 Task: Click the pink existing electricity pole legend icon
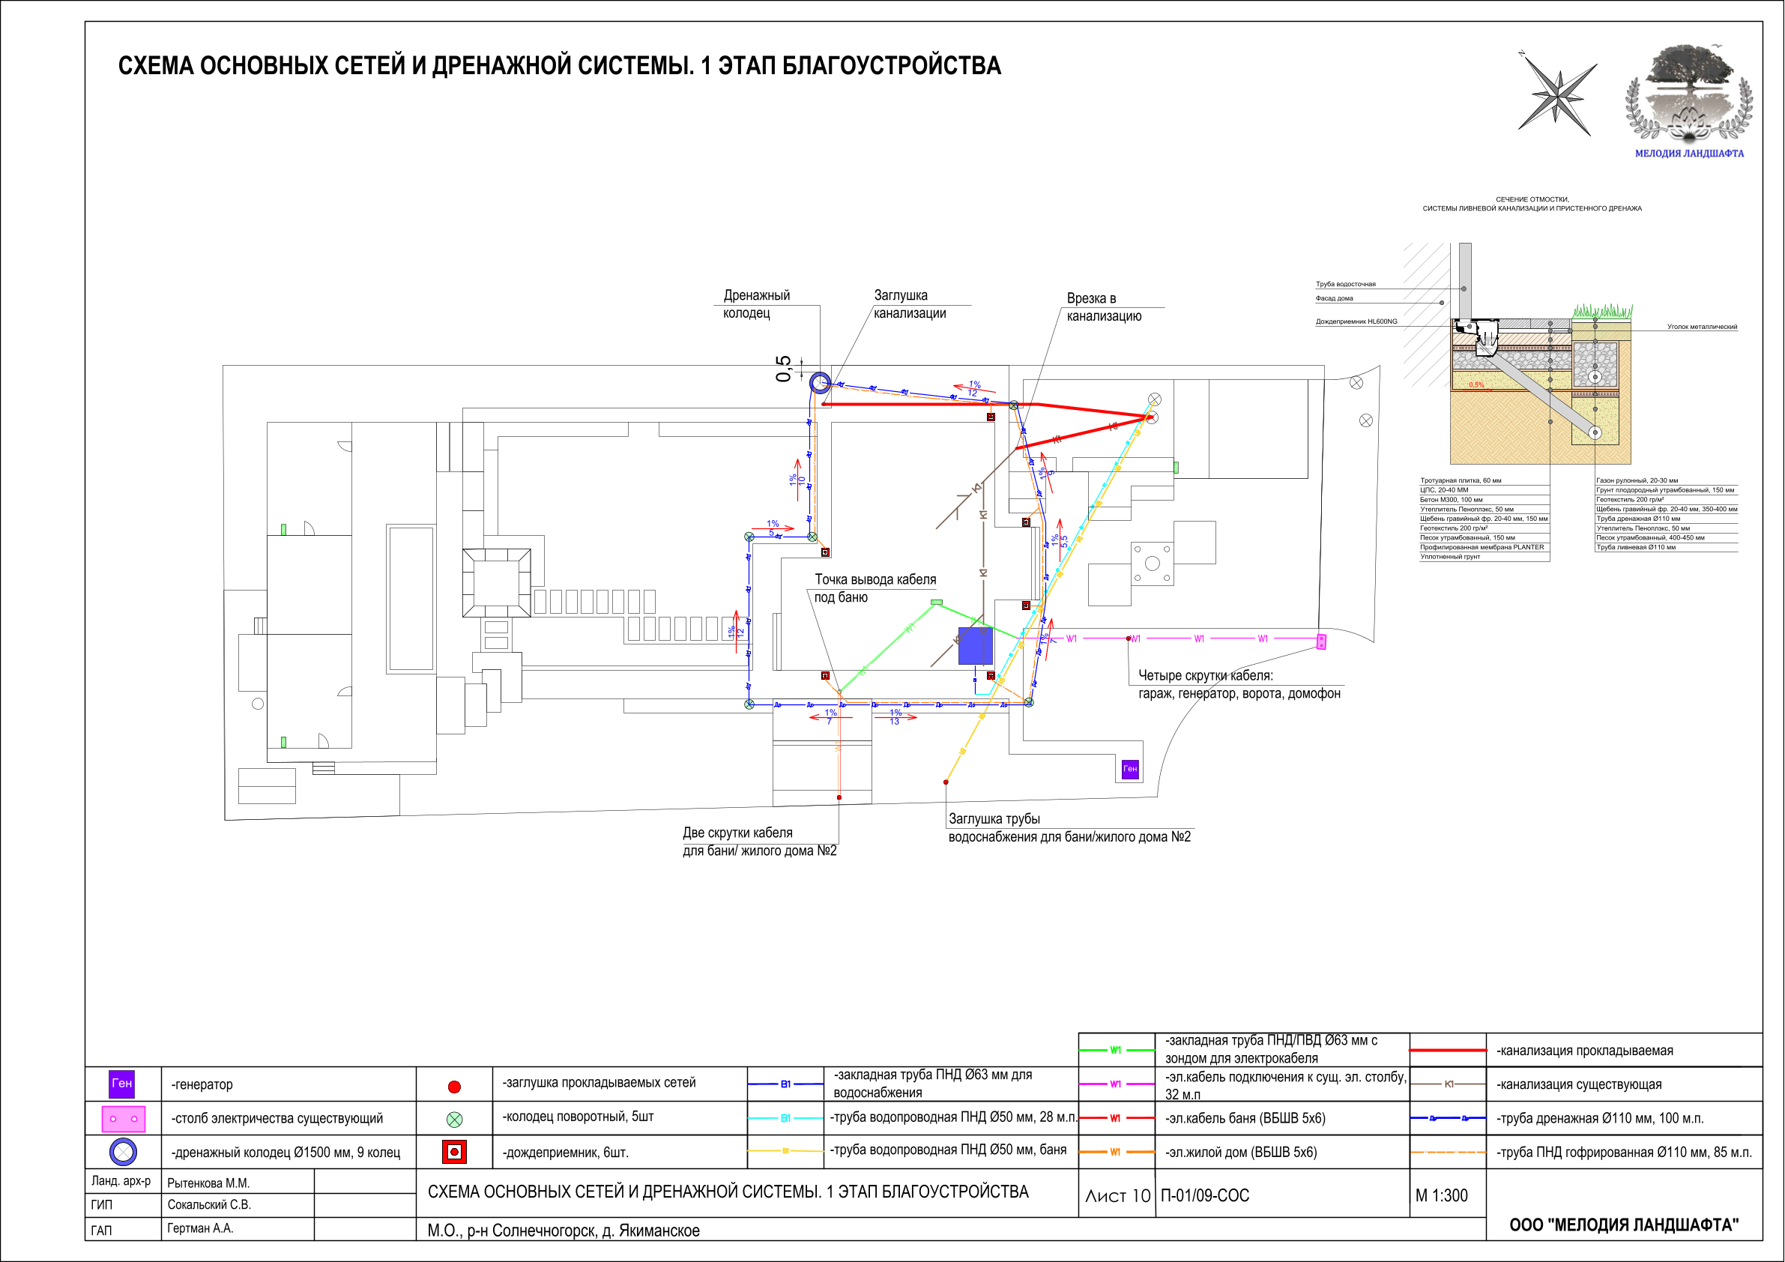pos(123,1119)
